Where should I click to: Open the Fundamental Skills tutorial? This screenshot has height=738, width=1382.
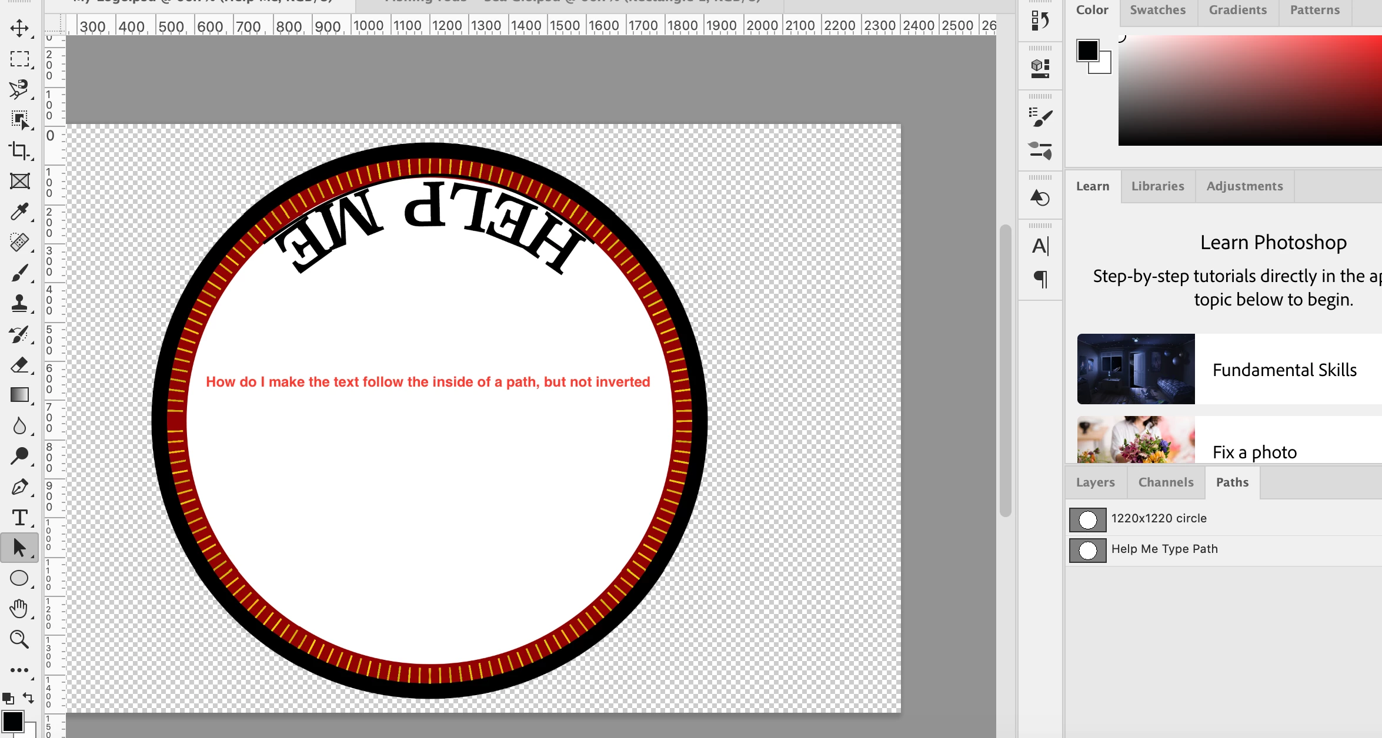1284,370
